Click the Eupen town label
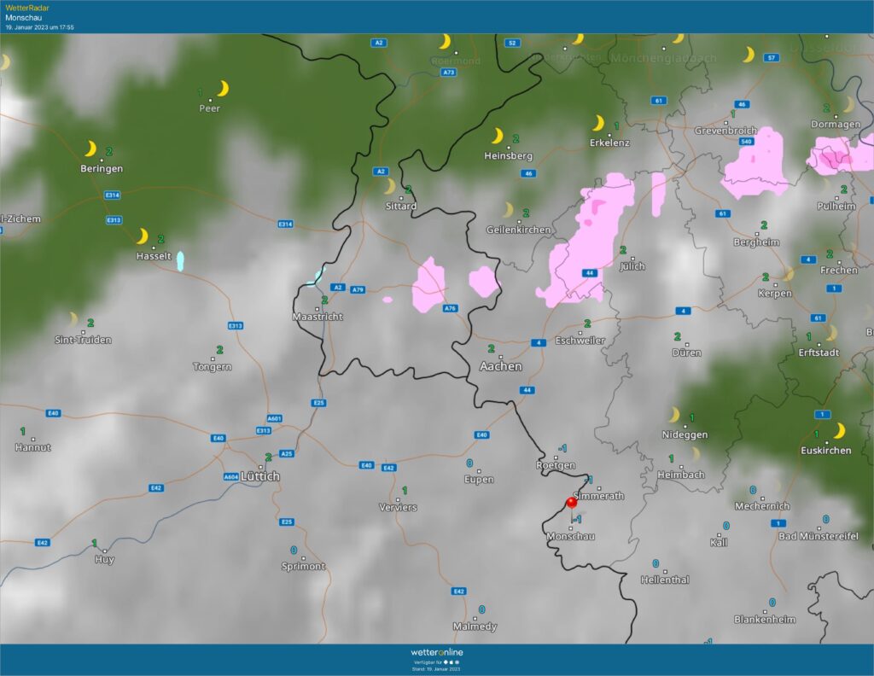This screenshot has height=676, width=874. coord(479,480)
